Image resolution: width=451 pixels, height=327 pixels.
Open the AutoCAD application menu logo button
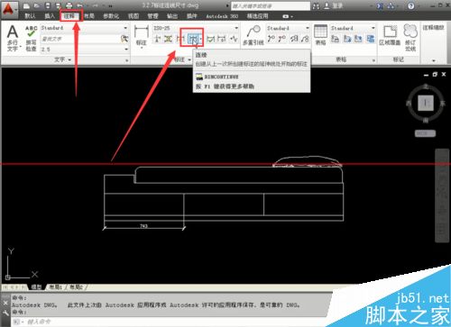tap(9, 9)
